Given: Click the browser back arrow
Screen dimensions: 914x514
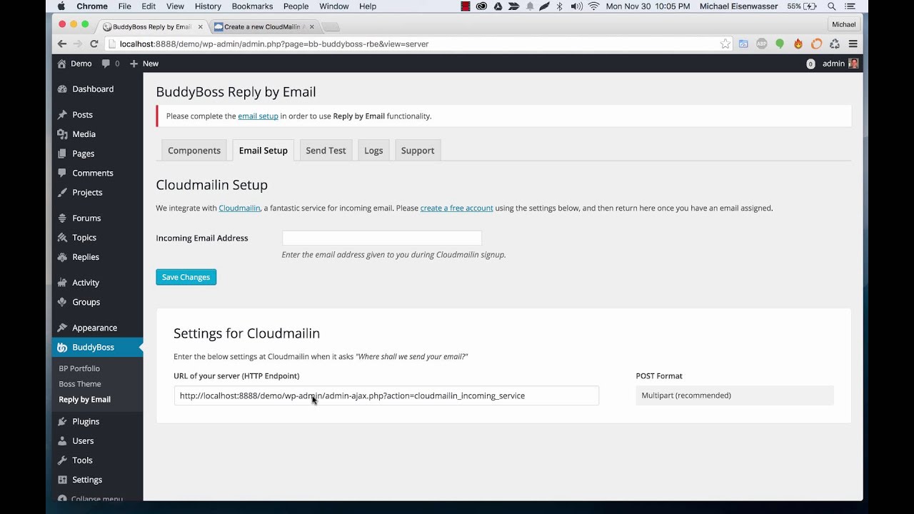Looking at the screenshot, I should pyautogui.click(x=62, y=44).
